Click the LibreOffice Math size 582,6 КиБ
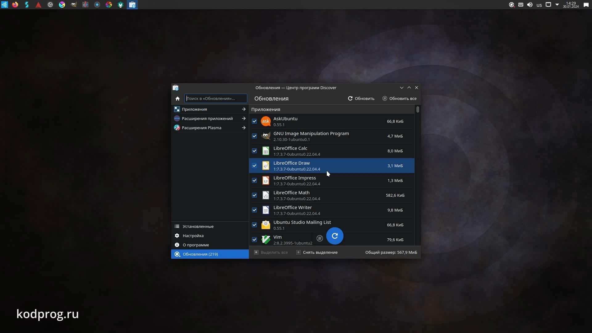 [395, 195]
